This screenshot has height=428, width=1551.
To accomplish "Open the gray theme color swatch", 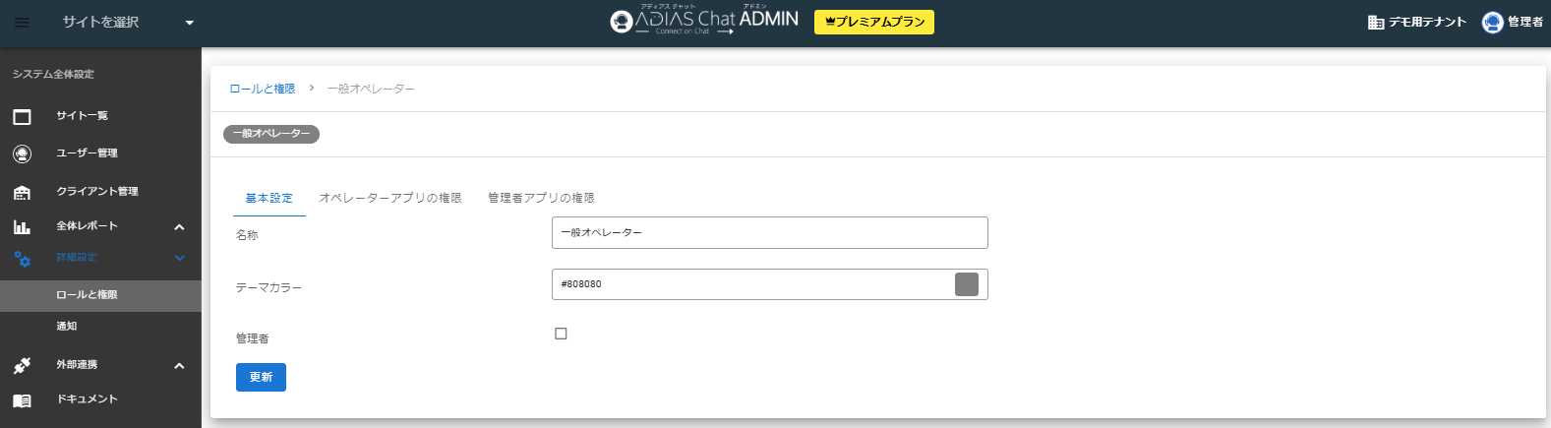I will (x=966, y=284).
